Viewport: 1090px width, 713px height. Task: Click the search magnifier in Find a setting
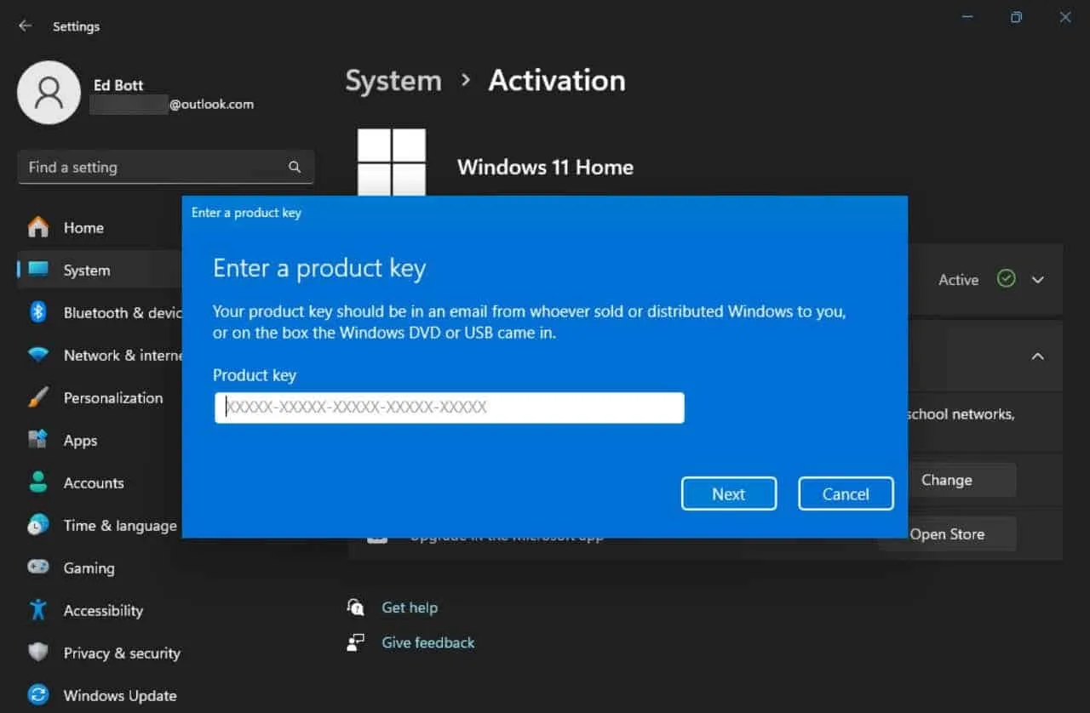point(294,167)
